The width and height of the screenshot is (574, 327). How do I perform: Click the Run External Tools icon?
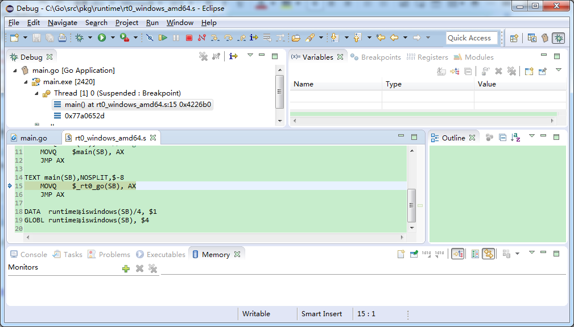coord(125,38)
